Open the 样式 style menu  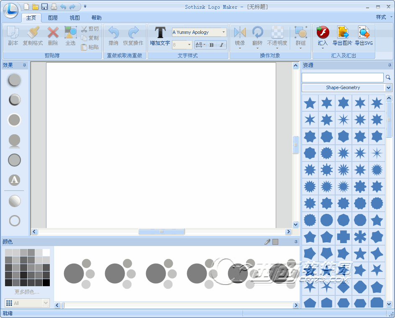point(383,17)
